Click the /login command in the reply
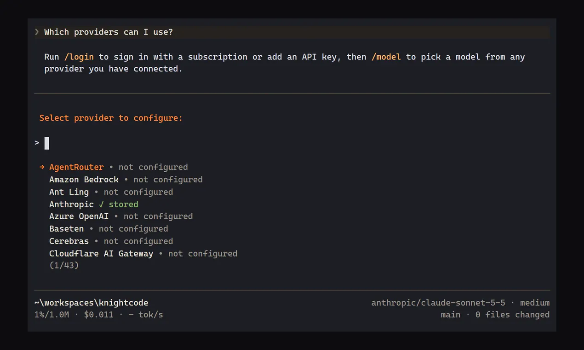 point(79,57)
